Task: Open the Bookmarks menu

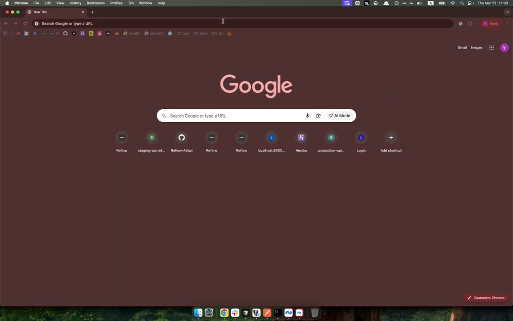Action: pos(96,3)
